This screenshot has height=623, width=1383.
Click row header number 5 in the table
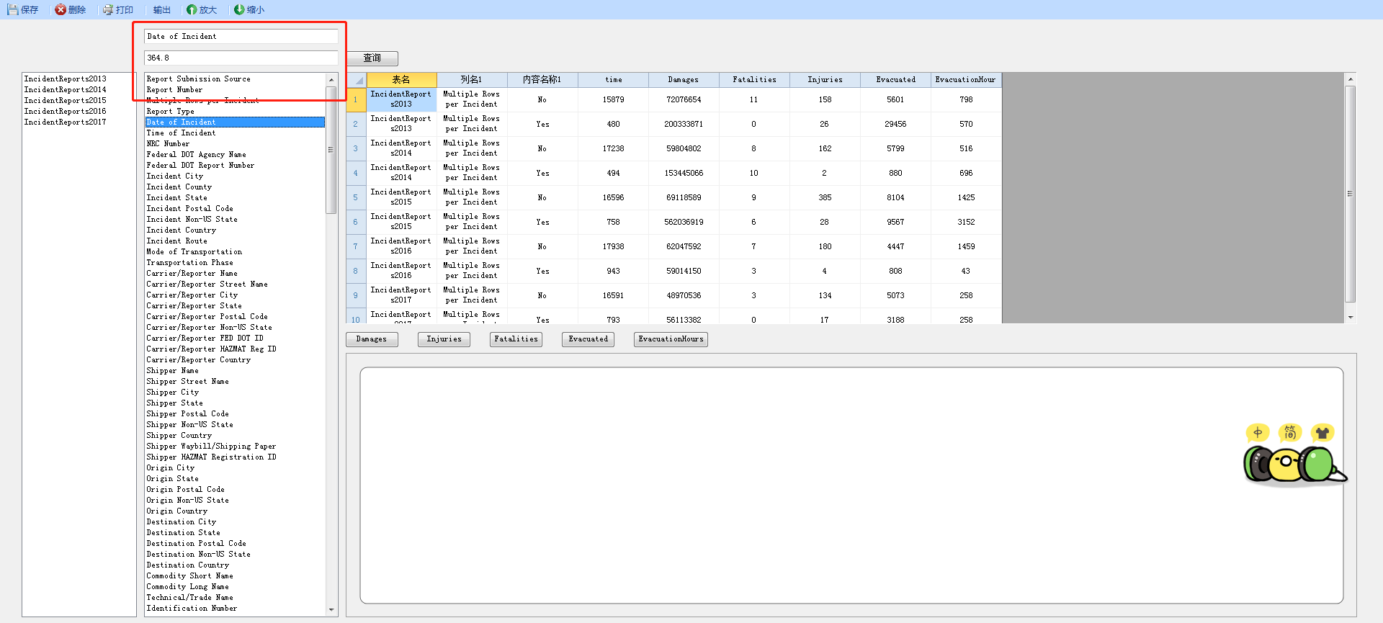tap(356, 197)
